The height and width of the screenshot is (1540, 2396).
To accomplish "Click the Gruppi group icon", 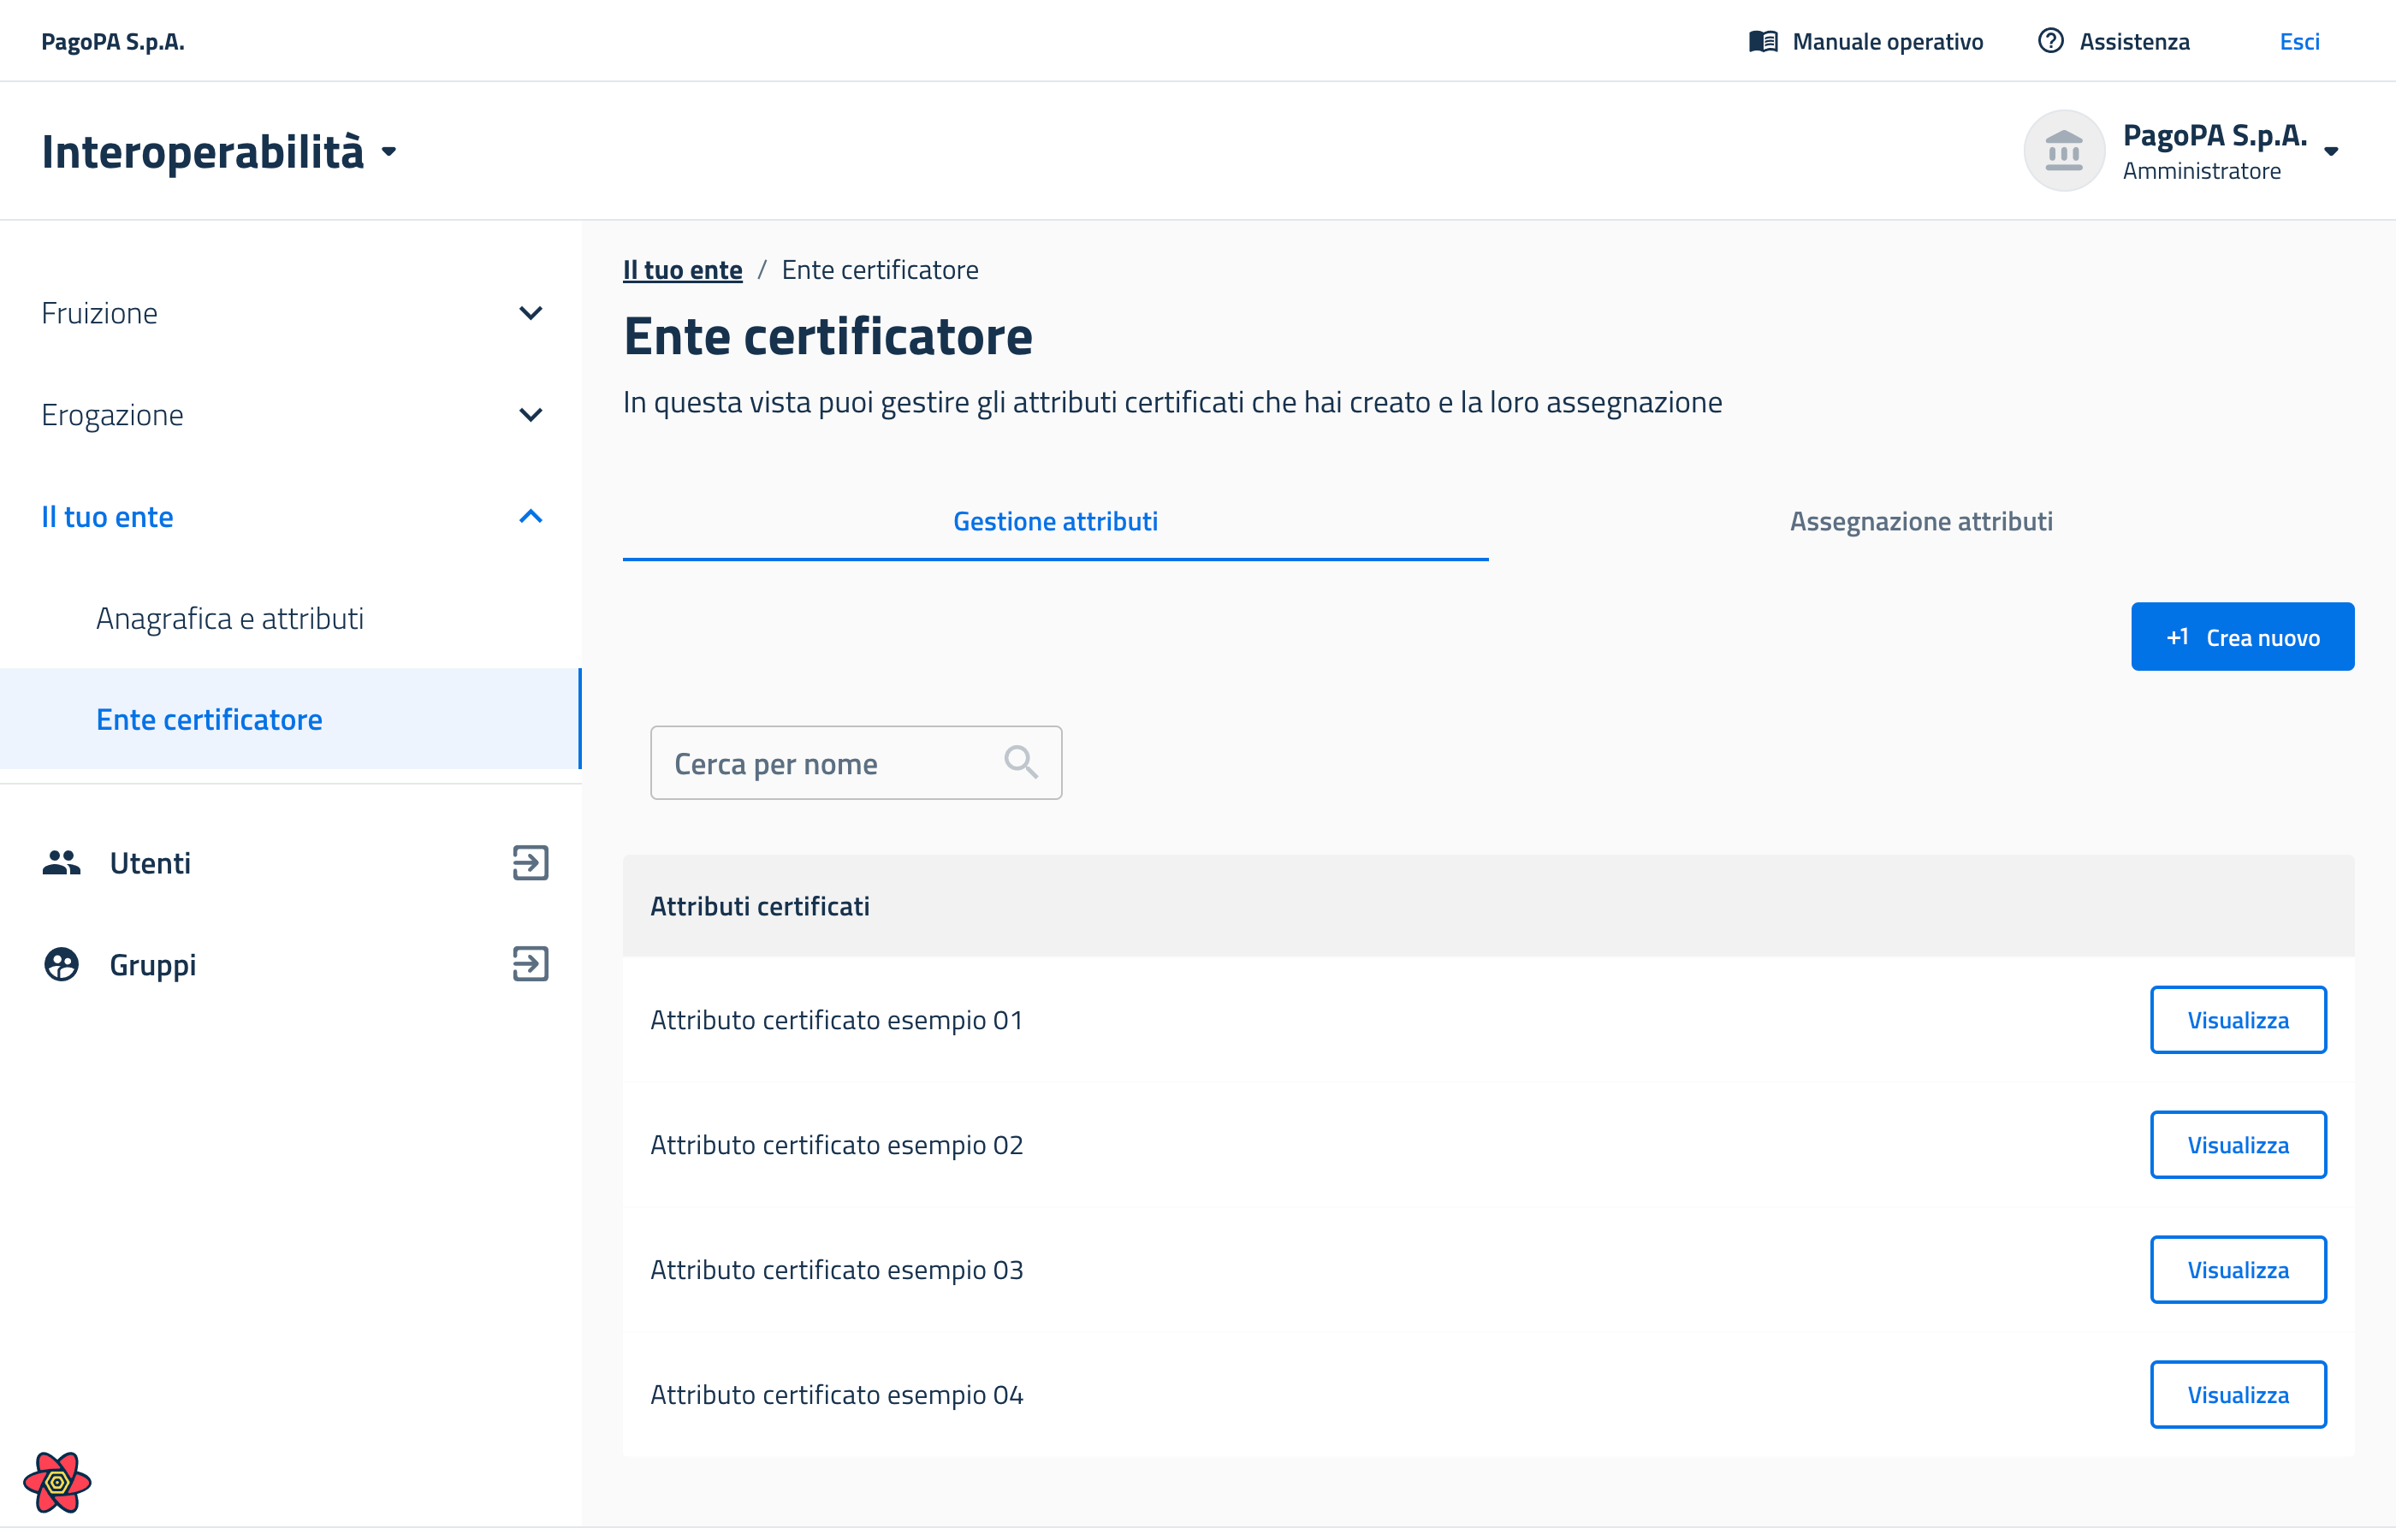I will point(61,965).
